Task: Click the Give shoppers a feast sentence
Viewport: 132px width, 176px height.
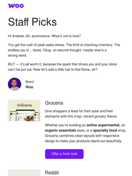Action: [81, 114]
